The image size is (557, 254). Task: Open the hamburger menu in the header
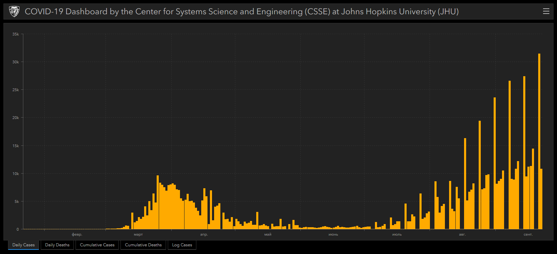546,11
